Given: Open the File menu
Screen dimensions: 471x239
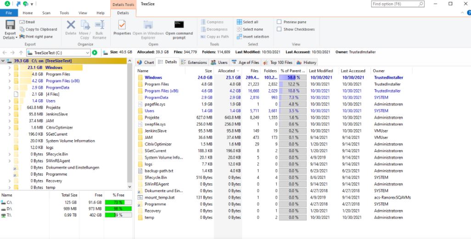Looking at the screenshot, I should click(9, 13).
